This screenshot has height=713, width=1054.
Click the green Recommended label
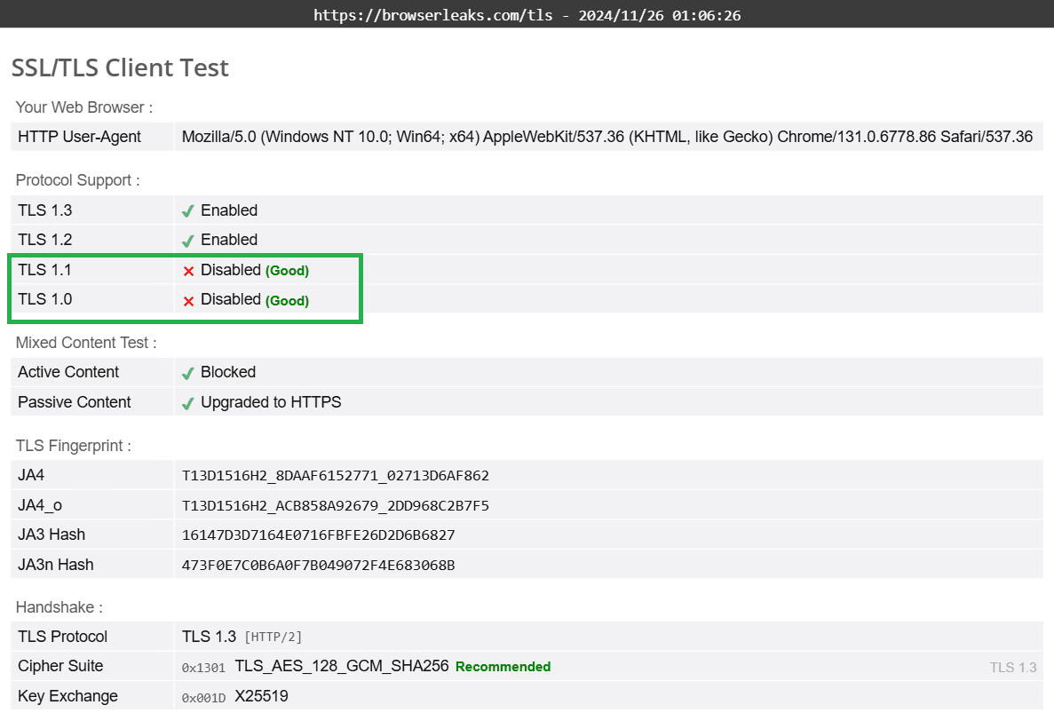click(x=503, y=668)
